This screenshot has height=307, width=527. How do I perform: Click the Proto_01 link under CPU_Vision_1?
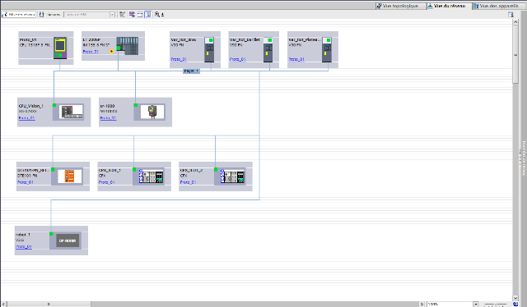click(x=27, y=118)
